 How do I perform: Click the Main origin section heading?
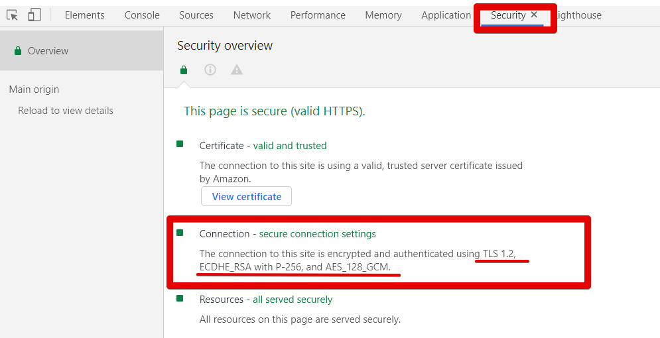pos(34,89)
